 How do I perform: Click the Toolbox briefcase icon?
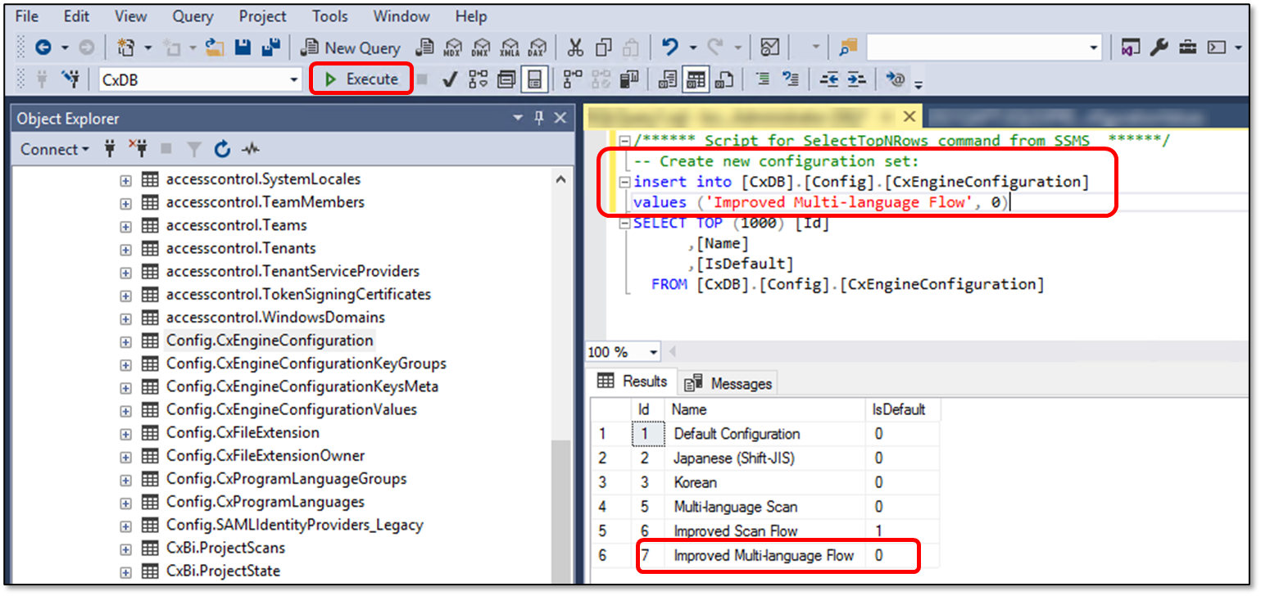click(x=1187, y=47)
